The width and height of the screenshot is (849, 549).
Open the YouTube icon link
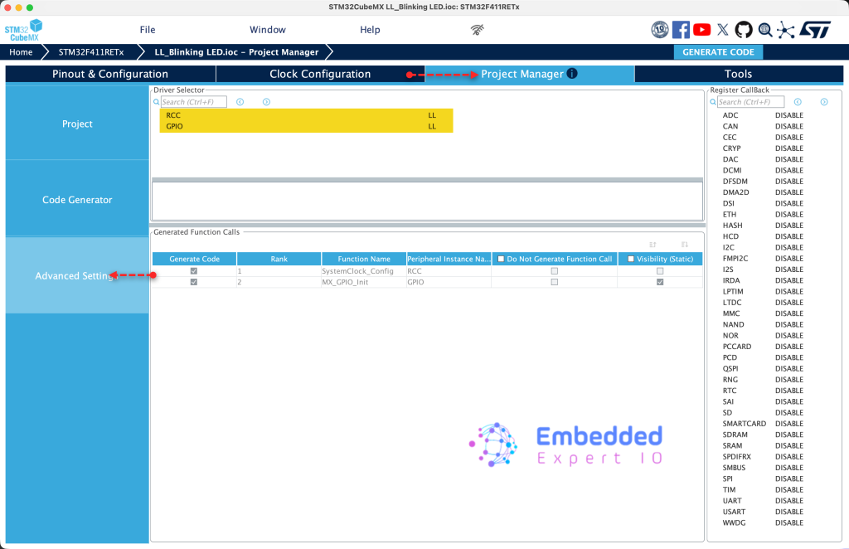tap(701, 30)
